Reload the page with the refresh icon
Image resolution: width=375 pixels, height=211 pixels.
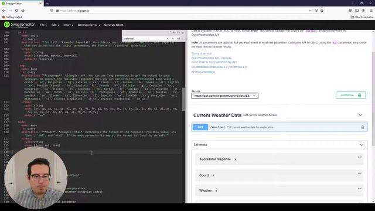(x=16, y=11)
